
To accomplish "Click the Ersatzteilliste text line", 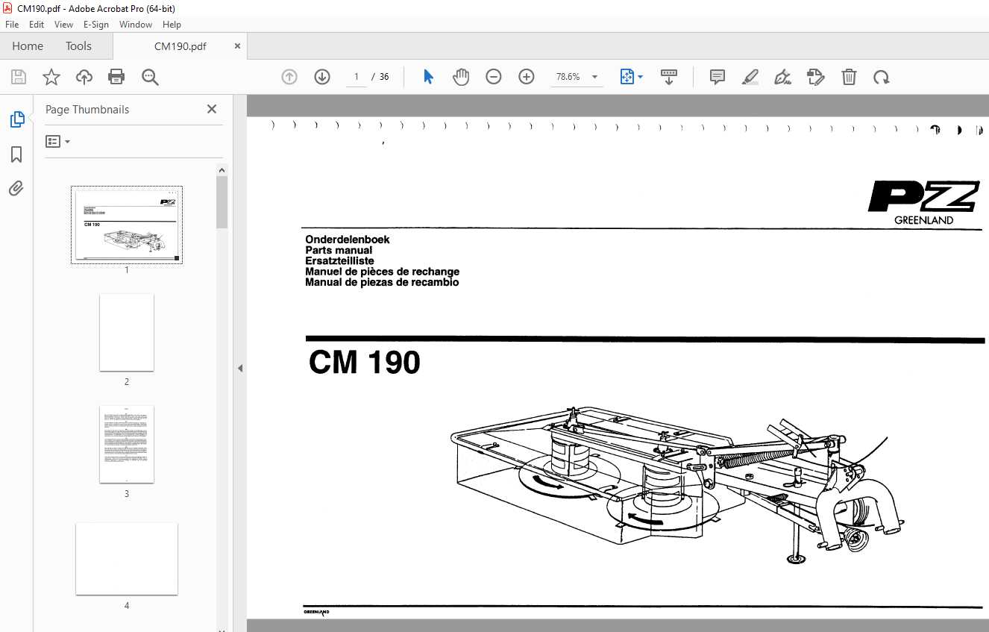I will pyautogui.click(x=340, y=261).
